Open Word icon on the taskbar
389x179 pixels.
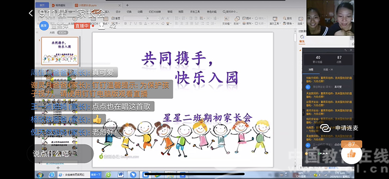(x=121, y=175)
